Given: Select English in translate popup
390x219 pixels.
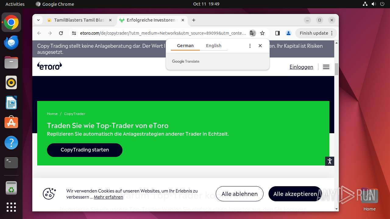Looking at the screenshot, I should click(214, 46).
